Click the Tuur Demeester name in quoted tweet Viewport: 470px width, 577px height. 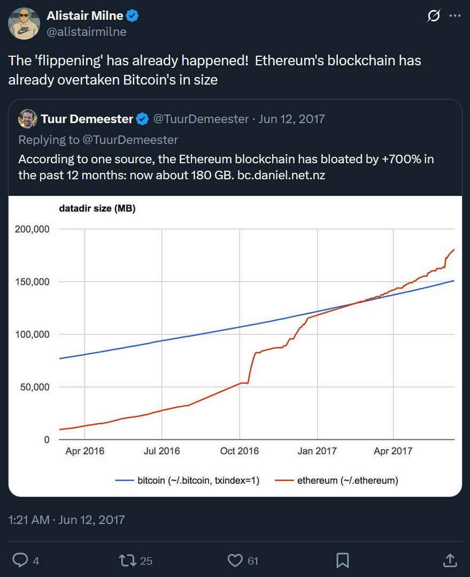tap(87, 119)
